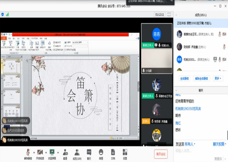Toggle camera for 机制18301 member in list
228x162 pixels.
224,59
